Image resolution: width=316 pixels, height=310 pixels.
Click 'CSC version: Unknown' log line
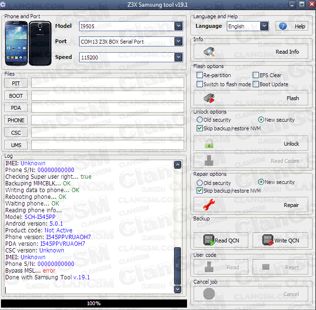pyautogui.click(x=35, y=251)
